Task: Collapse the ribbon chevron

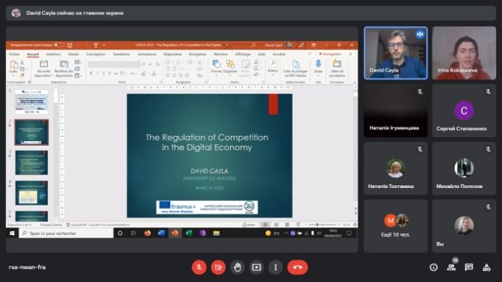Action: [x=354, y=82]
